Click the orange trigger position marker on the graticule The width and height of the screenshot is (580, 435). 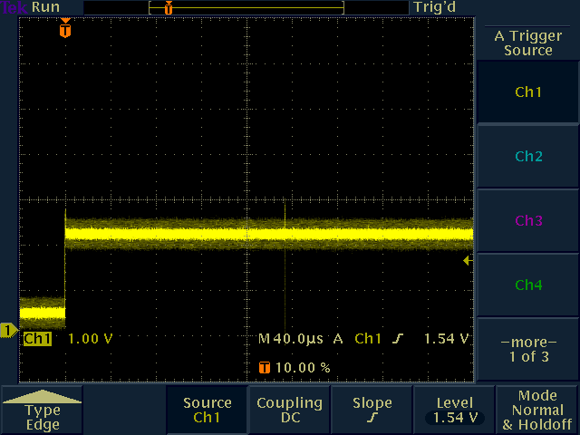pyautogui.click(x=64, y=31)
